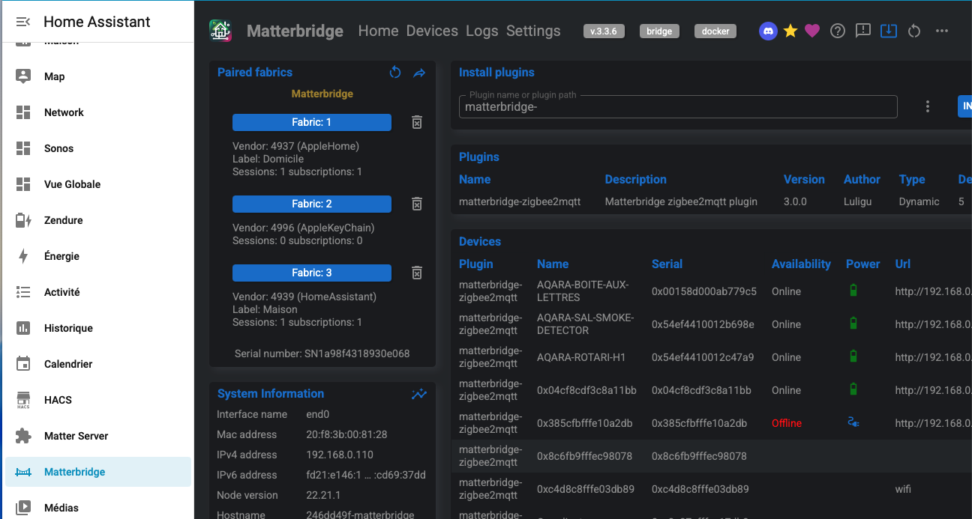Click the v.3.3.6 version badge
Screen dimensions: 972x519
point(604,31)
